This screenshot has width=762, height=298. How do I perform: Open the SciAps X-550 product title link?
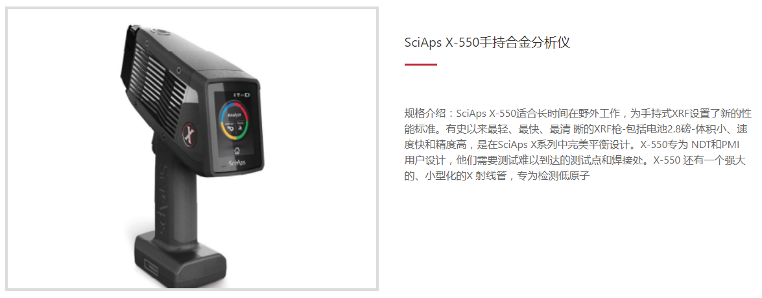click(487, 42)
